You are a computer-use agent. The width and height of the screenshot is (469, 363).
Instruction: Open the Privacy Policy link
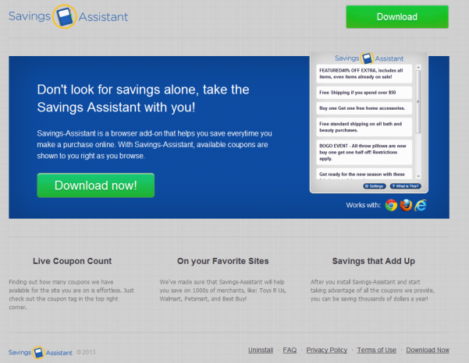[x=327, y=350]
